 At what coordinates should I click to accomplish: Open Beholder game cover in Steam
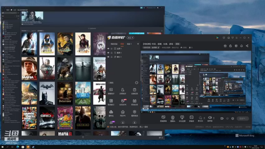(x=65, y=93)
